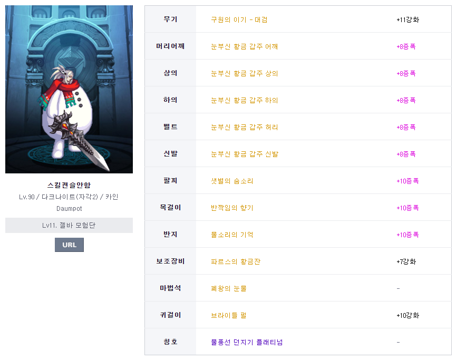Select the character name 스킬캔슬안함
This screenshot has width=456, height=360.
pyautogui.click(x=69, y=185)
